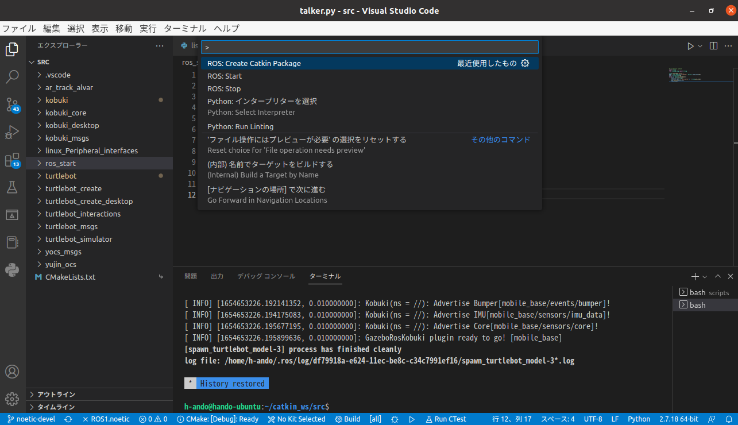Select the bash scripts terminal in the list
Image resolution: width=738 pixels, height=425 pixels.
tap(704, 292)
